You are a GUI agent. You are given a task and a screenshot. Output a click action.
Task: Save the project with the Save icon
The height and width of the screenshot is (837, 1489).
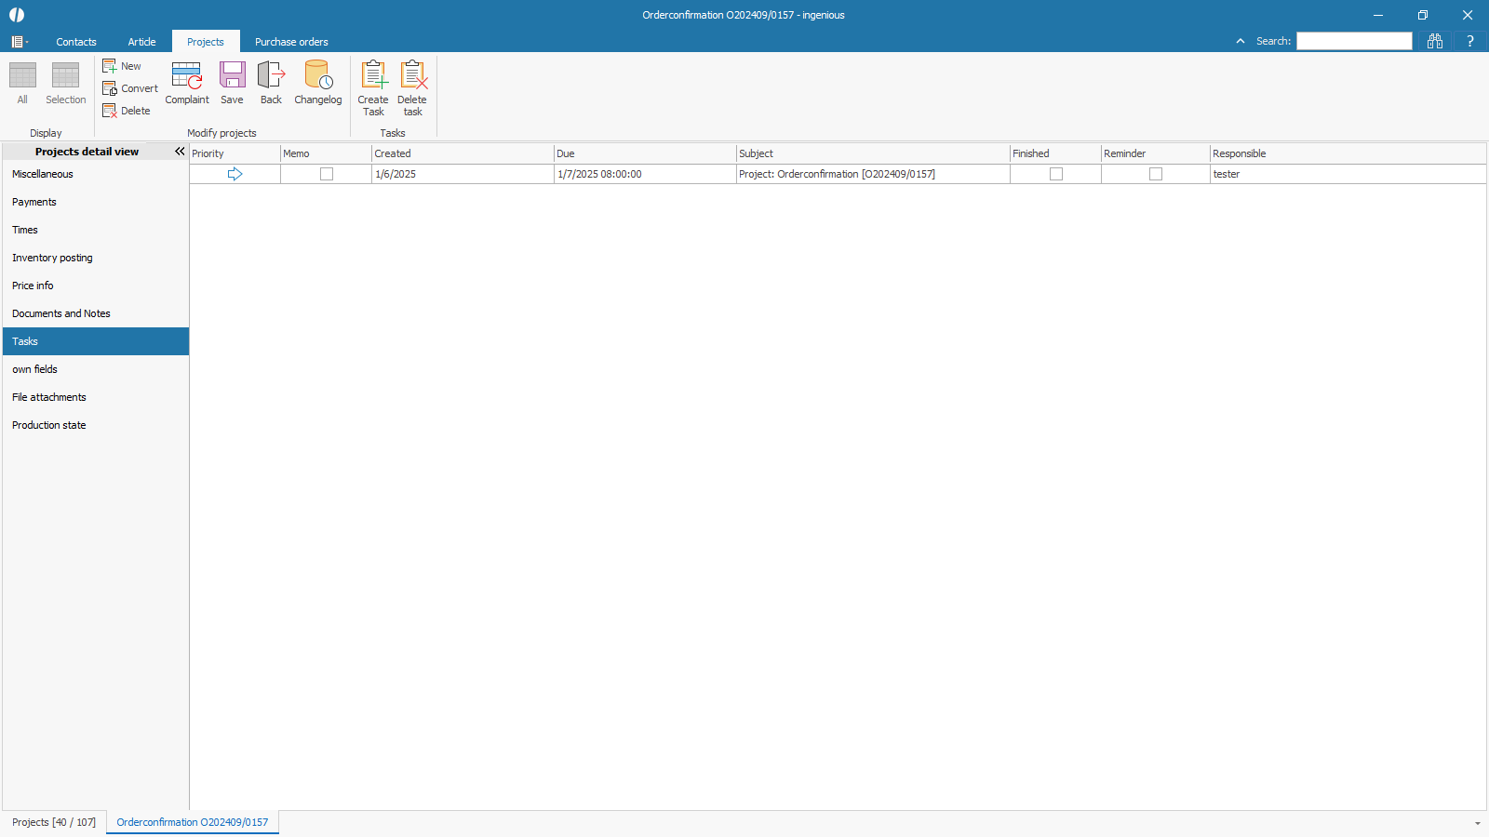click(232, 76)
